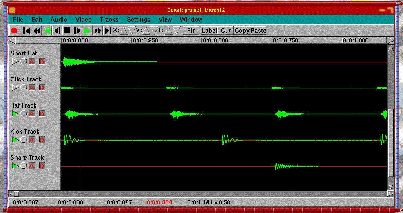The width and height of the screenshot is (403, 213).
Task: Click the Fit button
Action: pyautogui.click(x=191, y=31)
